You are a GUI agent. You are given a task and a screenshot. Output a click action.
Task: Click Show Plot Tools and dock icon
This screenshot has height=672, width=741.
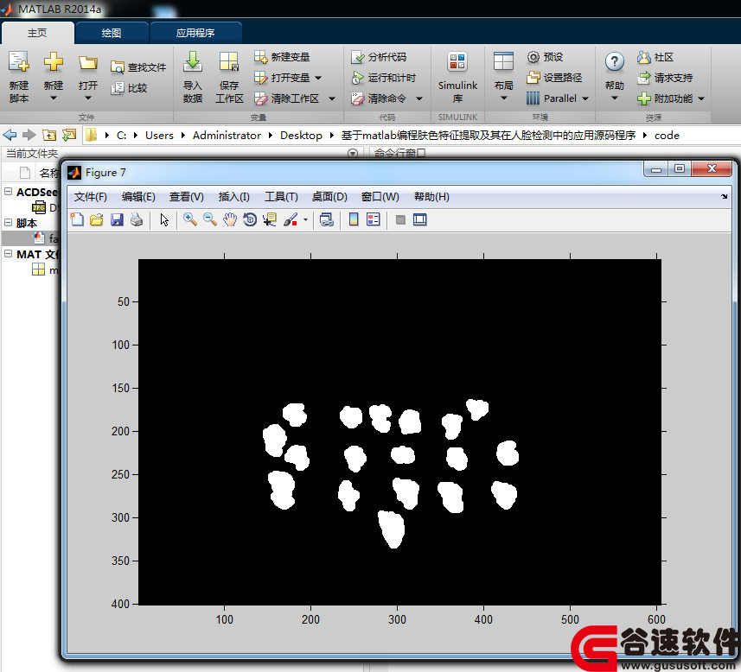point(419,219)
